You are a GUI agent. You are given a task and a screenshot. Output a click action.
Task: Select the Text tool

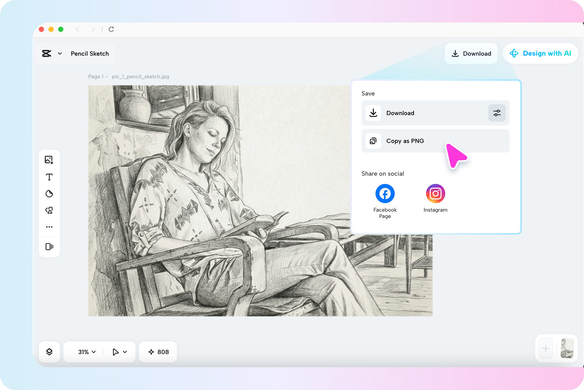pyautogui.click(x=49, y=177)
